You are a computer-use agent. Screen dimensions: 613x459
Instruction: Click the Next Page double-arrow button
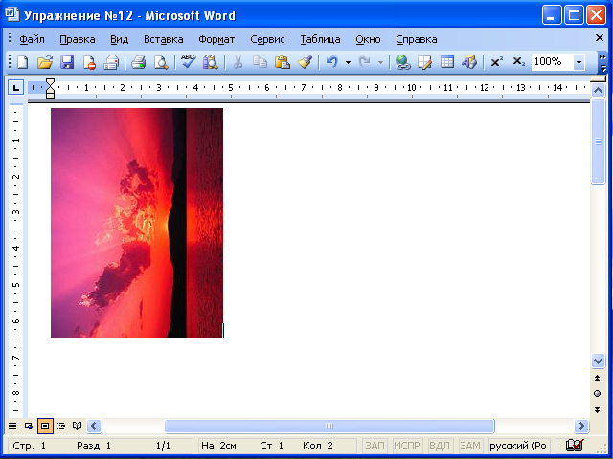coord(597,410)
